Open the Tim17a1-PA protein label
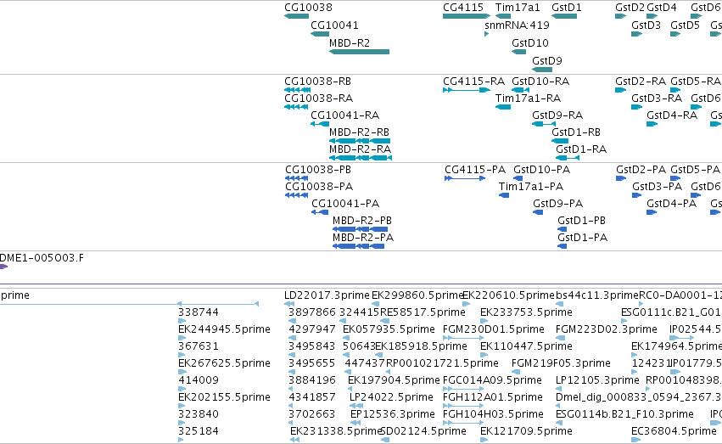Image resolution: width=722 pixels, height=444 pixels. [x=531, y=187]
